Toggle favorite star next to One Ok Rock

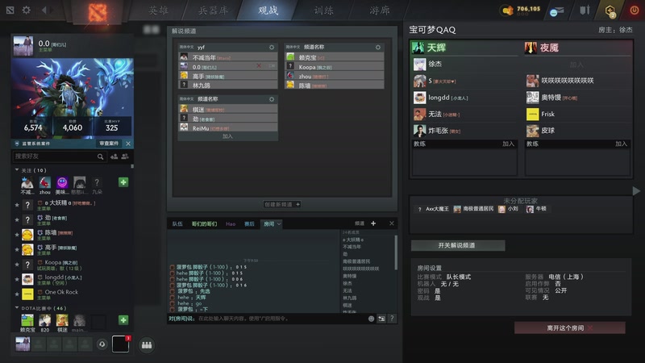(x=17, y=294)
